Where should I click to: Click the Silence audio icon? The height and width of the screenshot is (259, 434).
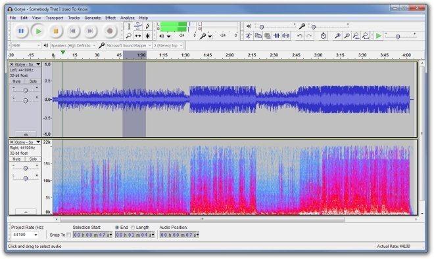tap(286, 35)
